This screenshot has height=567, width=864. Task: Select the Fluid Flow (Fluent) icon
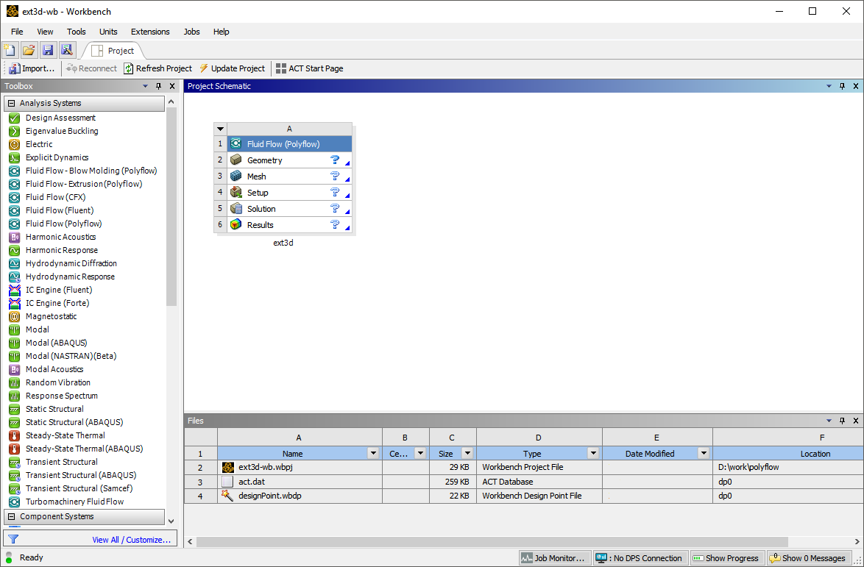click(x=15, y=210)
